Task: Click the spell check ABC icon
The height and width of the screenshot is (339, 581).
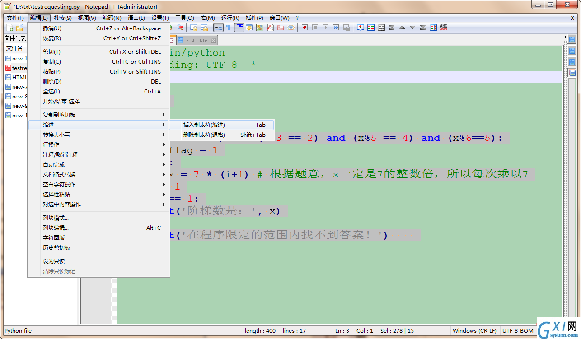Action: coord(444,28)
